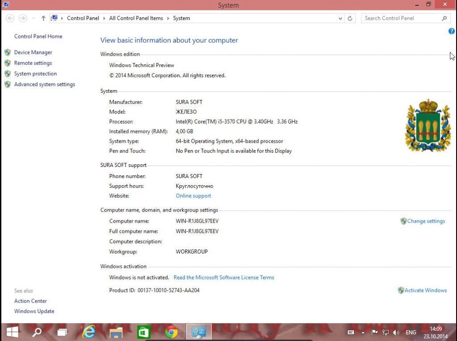Open Action Center flag in tray
457x341 pixels.
[374, 332]
